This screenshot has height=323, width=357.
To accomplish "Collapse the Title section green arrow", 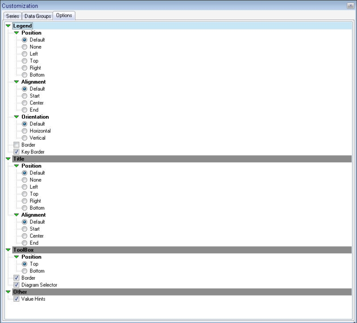I will [8, 159].
